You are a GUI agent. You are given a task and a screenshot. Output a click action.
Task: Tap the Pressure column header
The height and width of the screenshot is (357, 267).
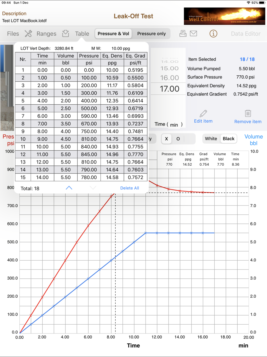tap(89, 56)
